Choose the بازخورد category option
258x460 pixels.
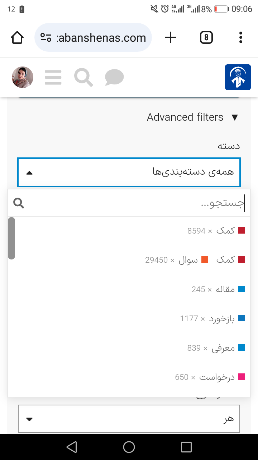click(x=129, y=318)
